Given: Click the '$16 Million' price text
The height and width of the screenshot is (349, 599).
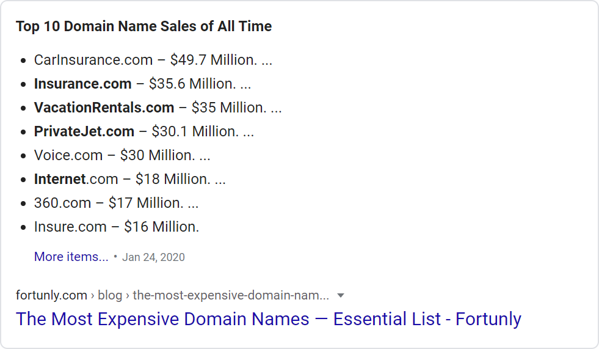Looking at the screenshot, I should click(162, 227).
